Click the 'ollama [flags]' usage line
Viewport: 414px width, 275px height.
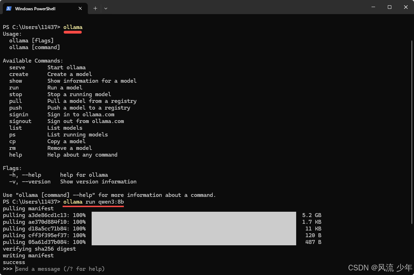pos(31,41)
